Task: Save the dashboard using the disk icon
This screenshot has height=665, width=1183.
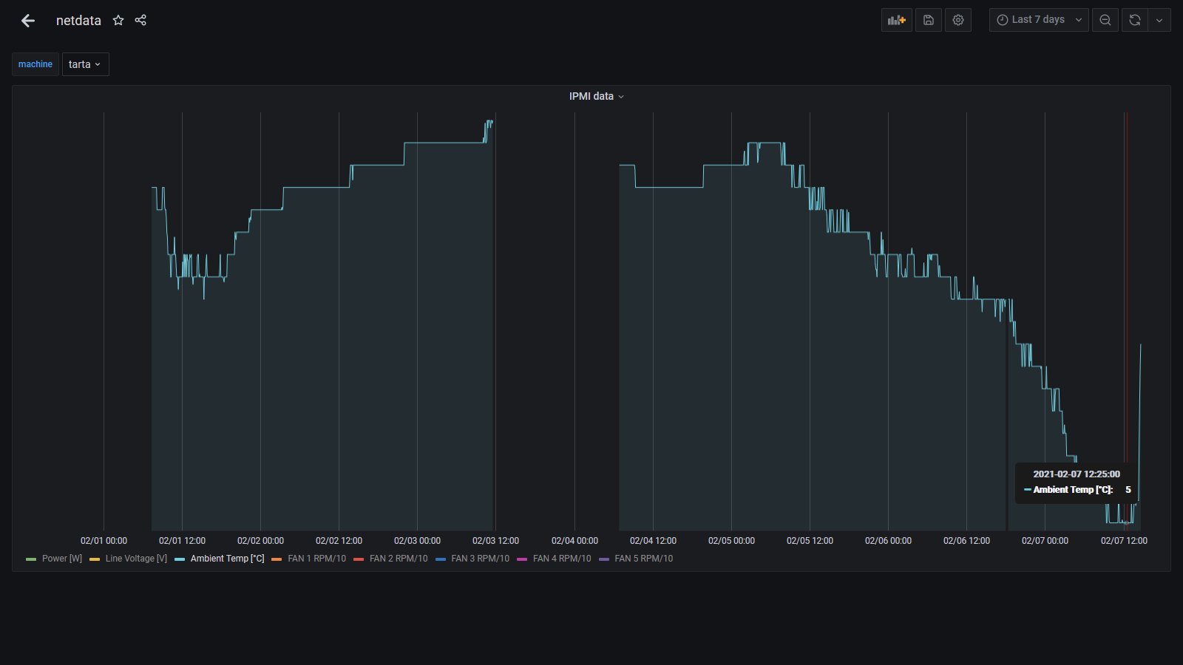Action: coord(929,20)
